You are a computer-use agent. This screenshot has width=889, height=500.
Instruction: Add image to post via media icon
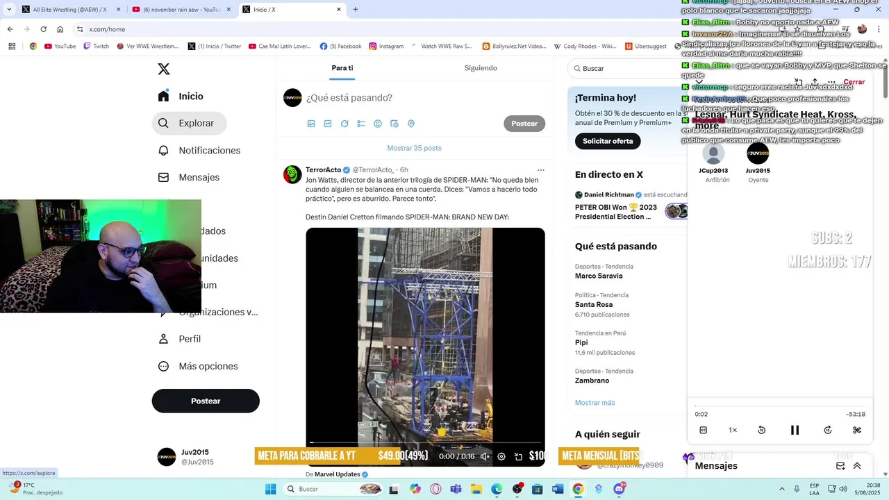pyautogui.click(x=311, y=124)
